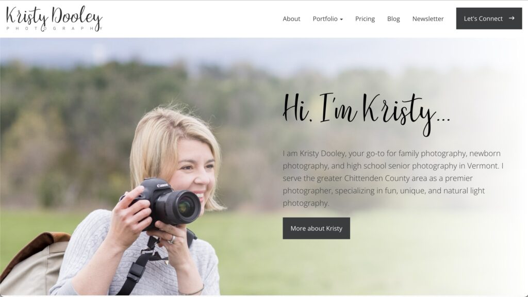Click the "PHOTOGRAPHY" subtitle under the logo
Image resolution: width=528 pixels, height=297 pixels.
click(54, 28)
